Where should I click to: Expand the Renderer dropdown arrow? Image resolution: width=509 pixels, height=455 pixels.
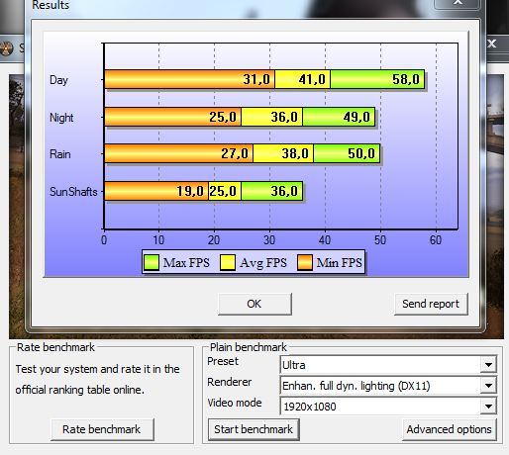tap(488, 386)
